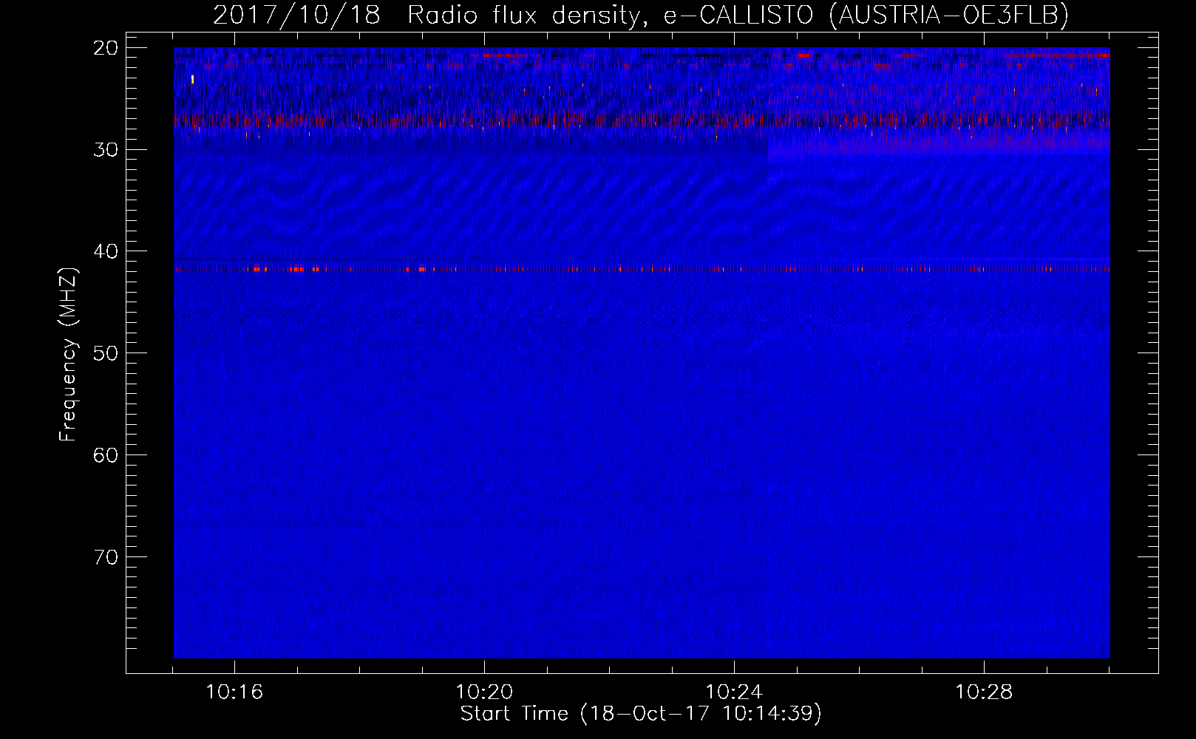Click the 10:16 time tick label
The width and height of the screenshot is (1196, 739).
point(234,692)
